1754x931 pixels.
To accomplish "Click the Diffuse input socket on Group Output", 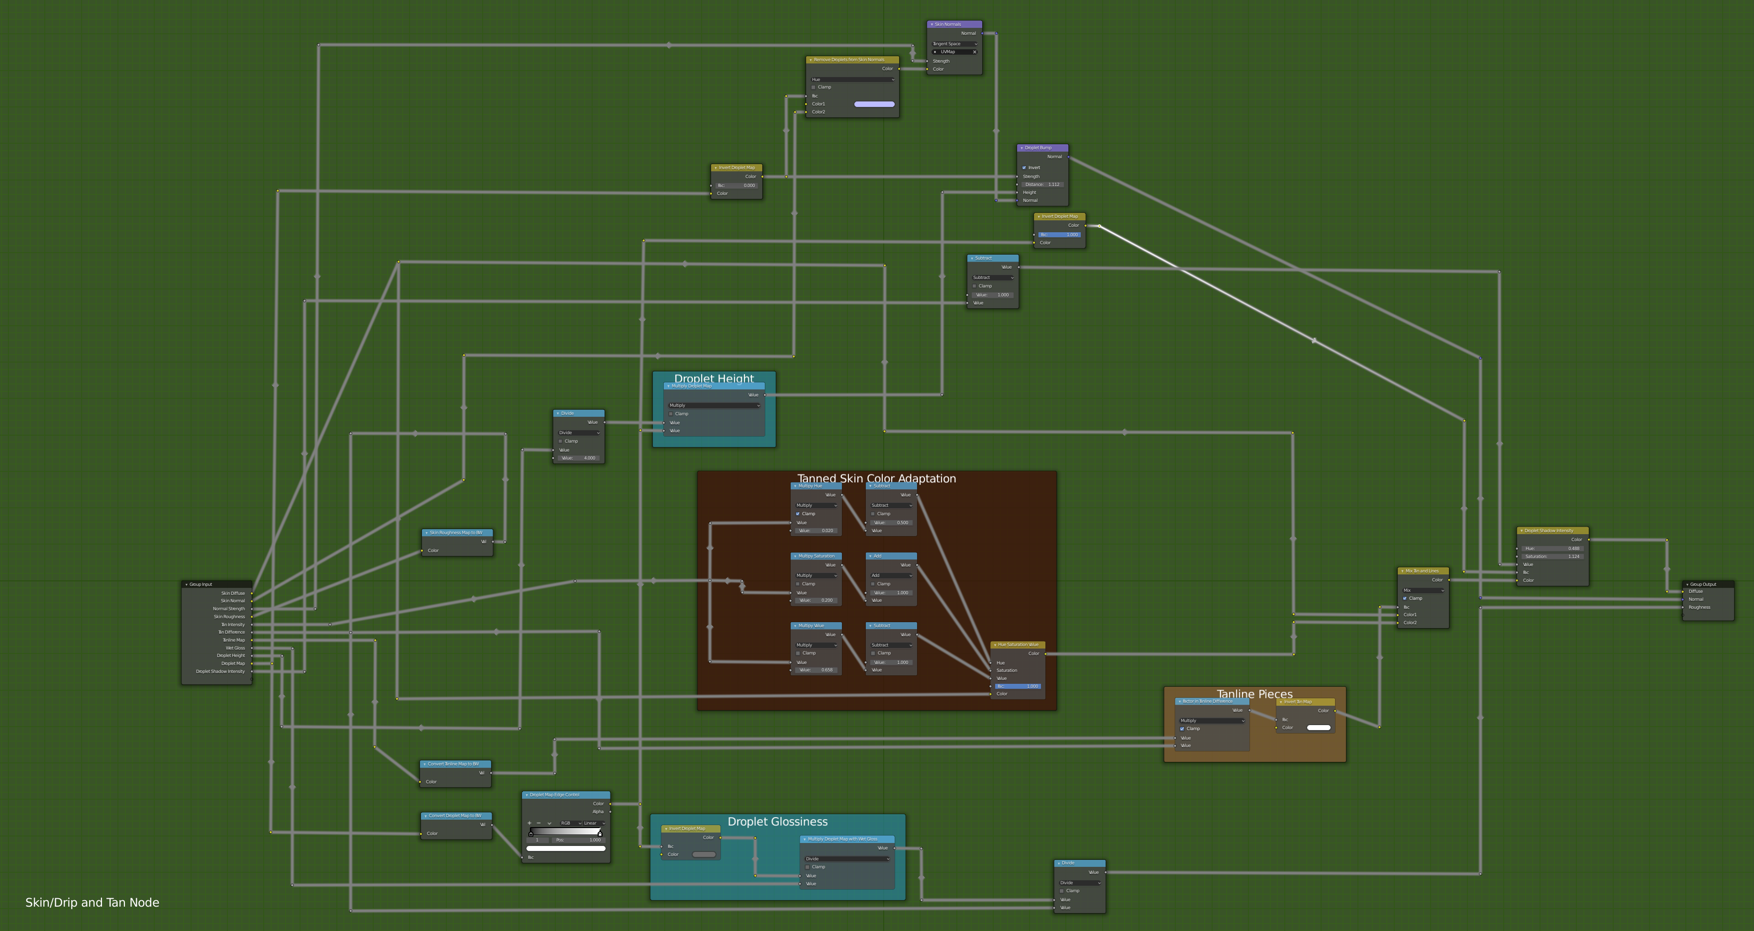I will tap(1682, 591).
